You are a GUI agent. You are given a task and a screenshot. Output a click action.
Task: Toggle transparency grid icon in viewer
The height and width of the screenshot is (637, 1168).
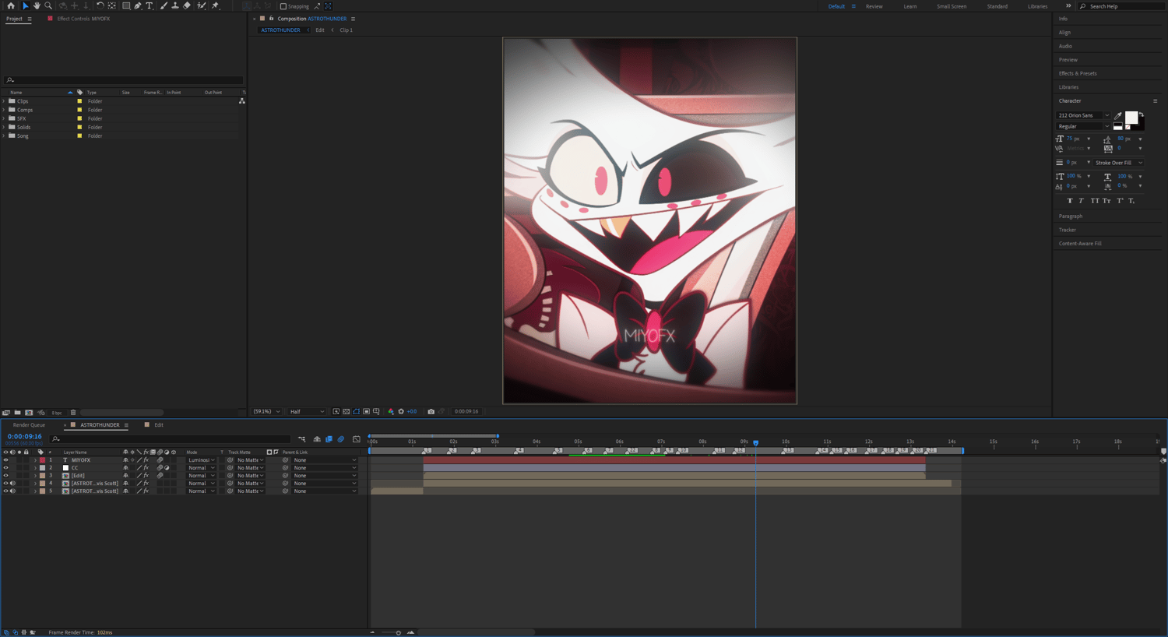347,411
